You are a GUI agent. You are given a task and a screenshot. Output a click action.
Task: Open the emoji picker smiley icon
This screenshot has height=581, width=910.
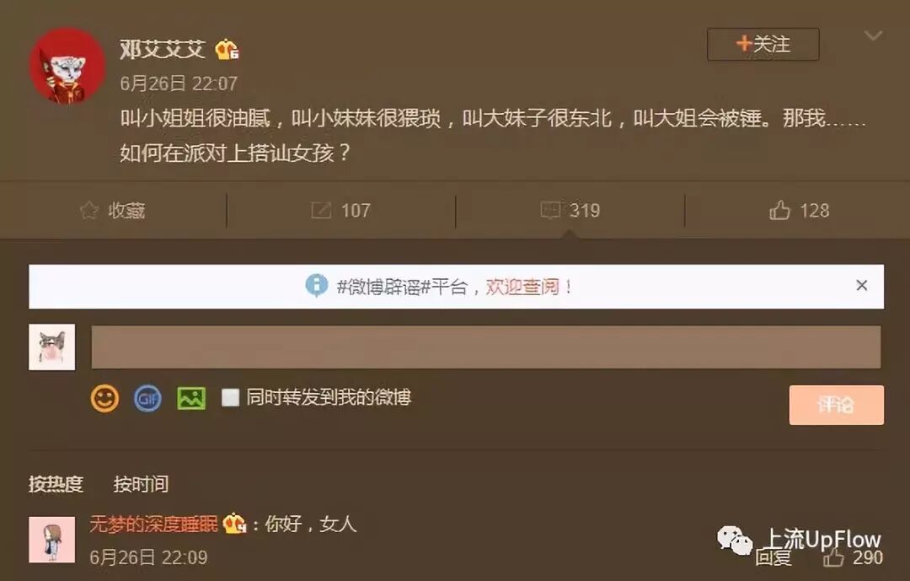[105, 399]
